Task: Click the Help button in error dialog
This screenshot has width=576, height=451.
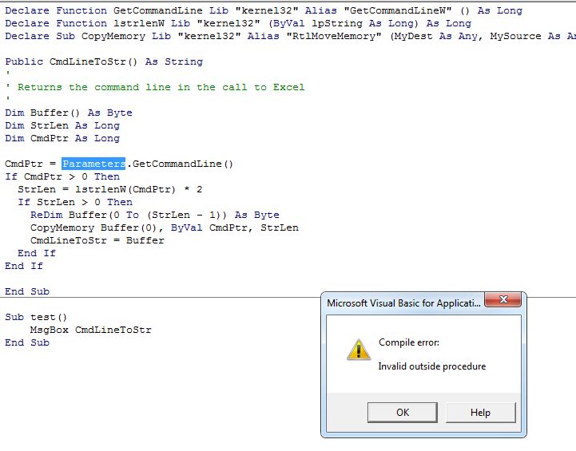Action: [x=480, y=413]
